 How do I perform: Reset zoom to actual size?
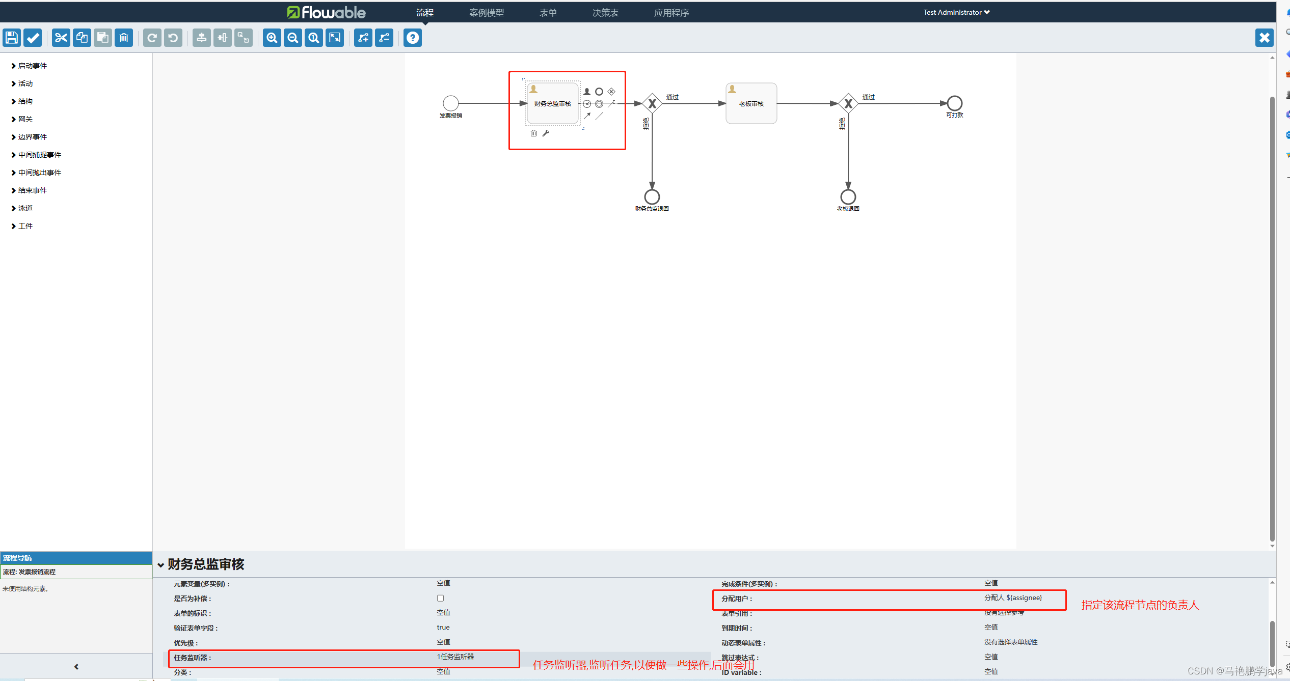click(313, 38)
